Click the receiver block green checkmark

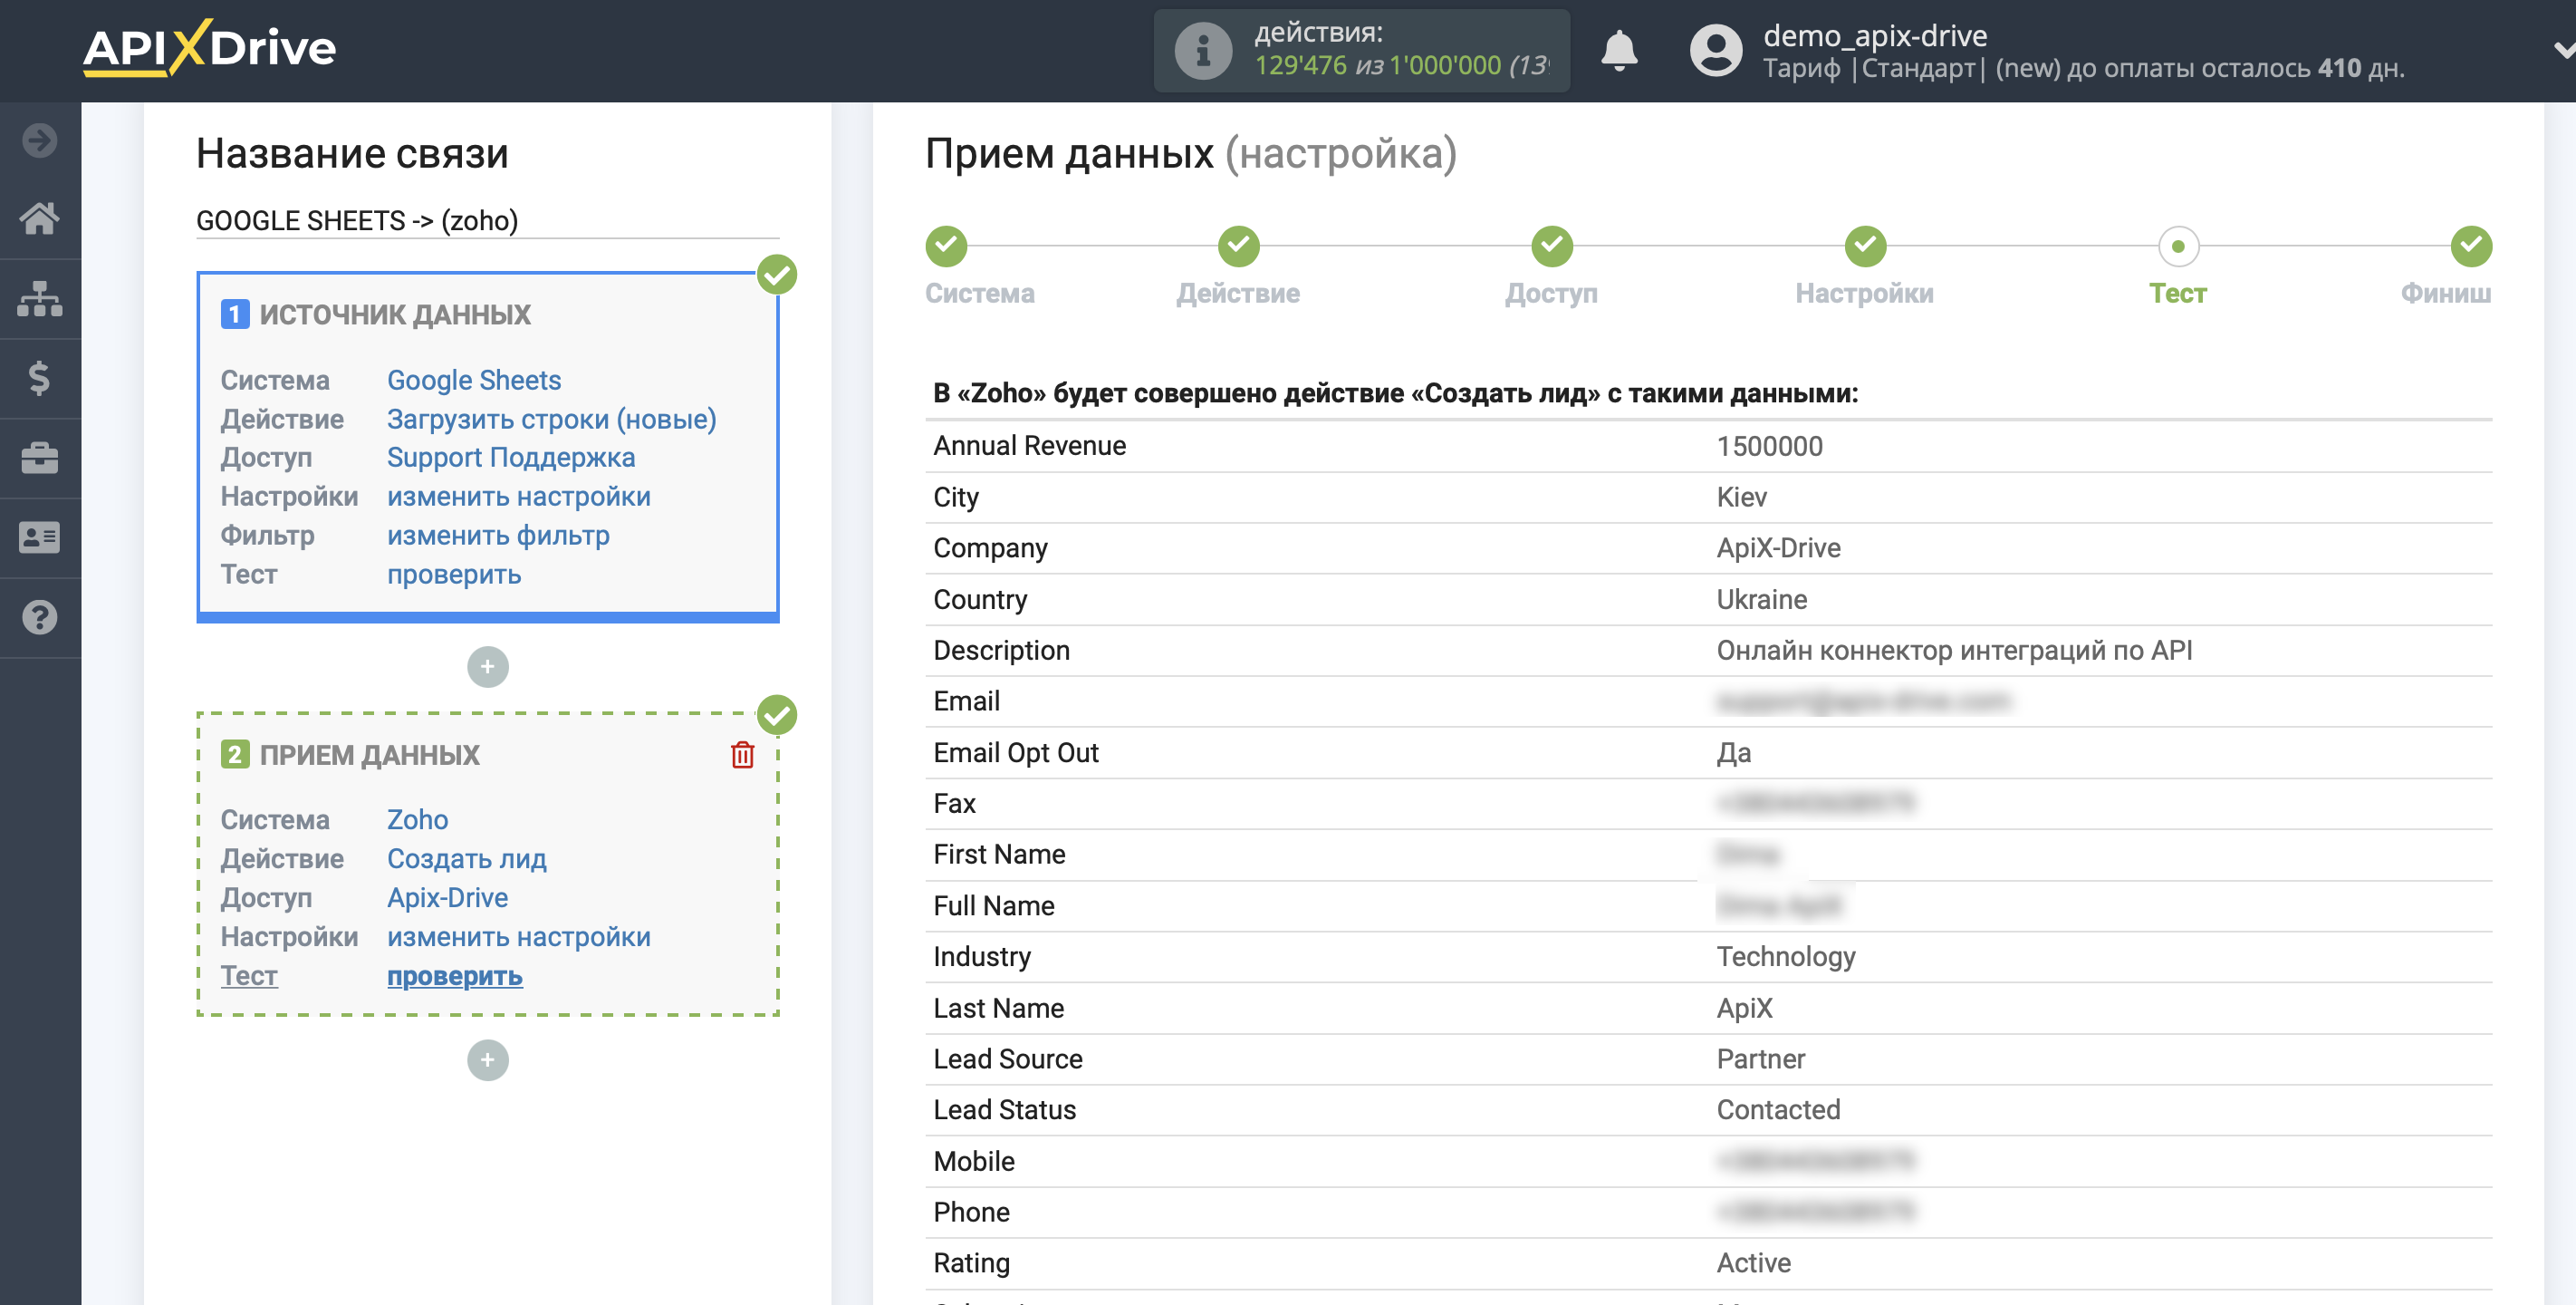click(x=777, y=714)
